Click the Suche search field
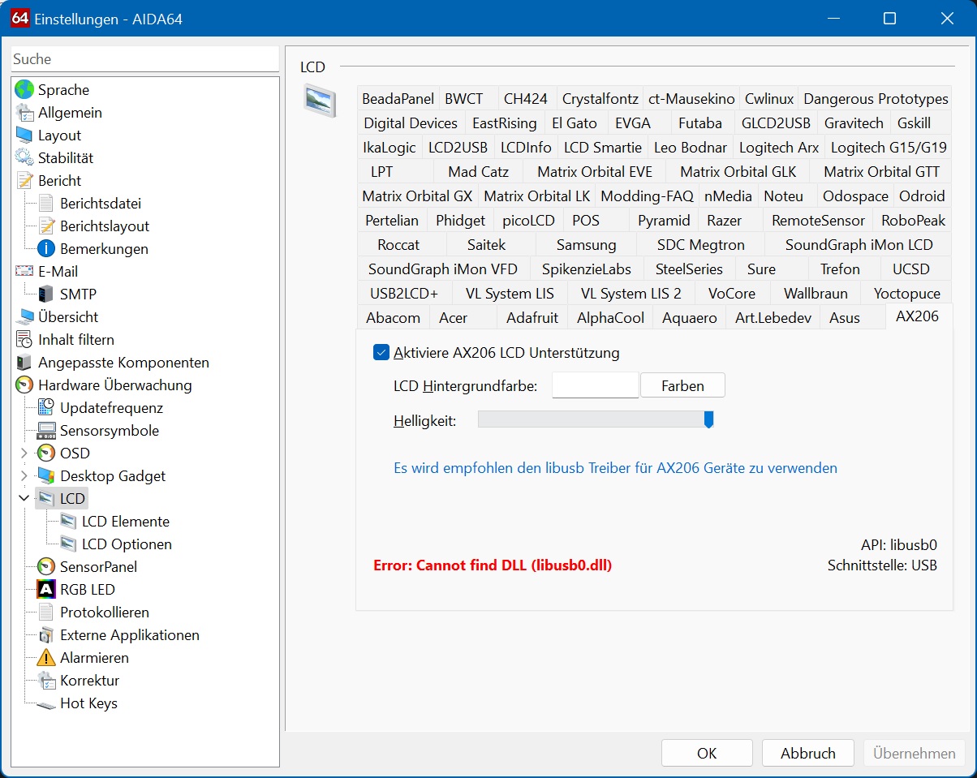Image resolution: width=977 pixels, height=778 pixels. (x=144, y=59)
